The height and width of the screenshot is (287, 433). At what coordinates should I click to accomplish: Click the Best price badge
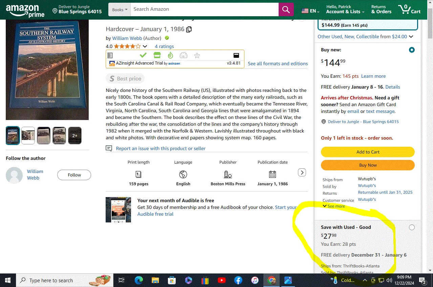click(125, 79)
